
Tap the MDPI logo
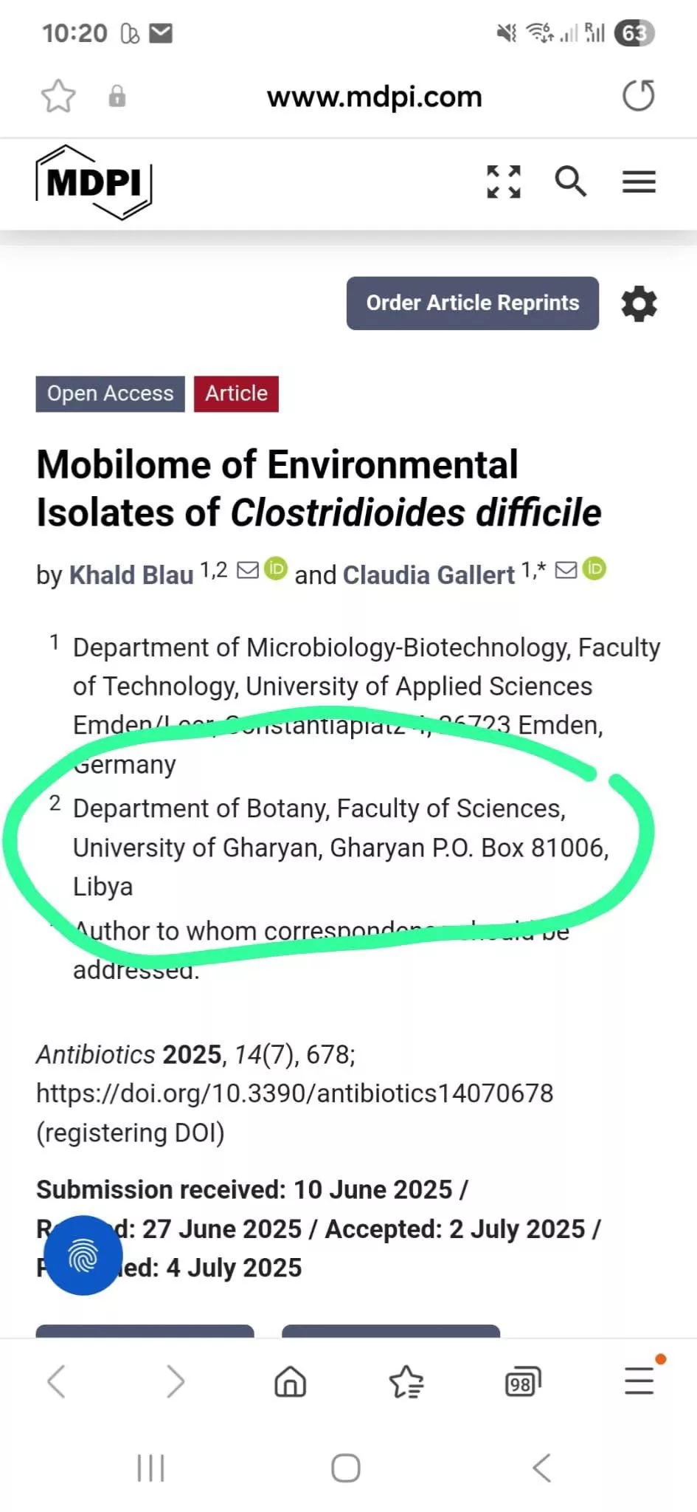click(94, 182)
